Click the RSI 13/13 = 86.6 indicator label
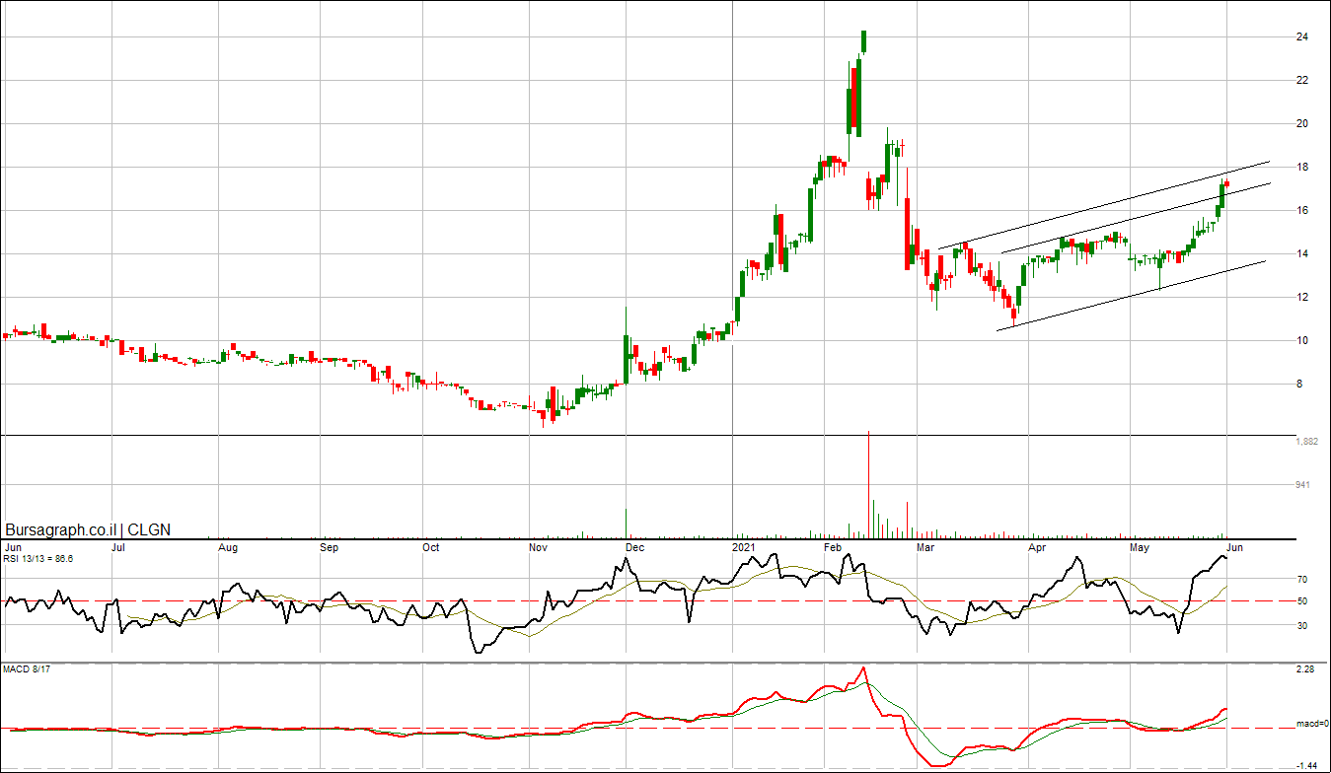The width and height of the screenshot is (1331, 773). [x=38, y=559]
